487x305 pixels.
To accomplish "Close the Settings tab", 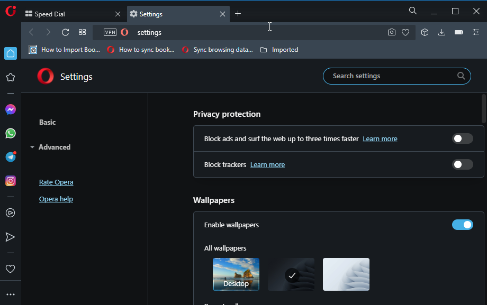I will tap(223, 14).
